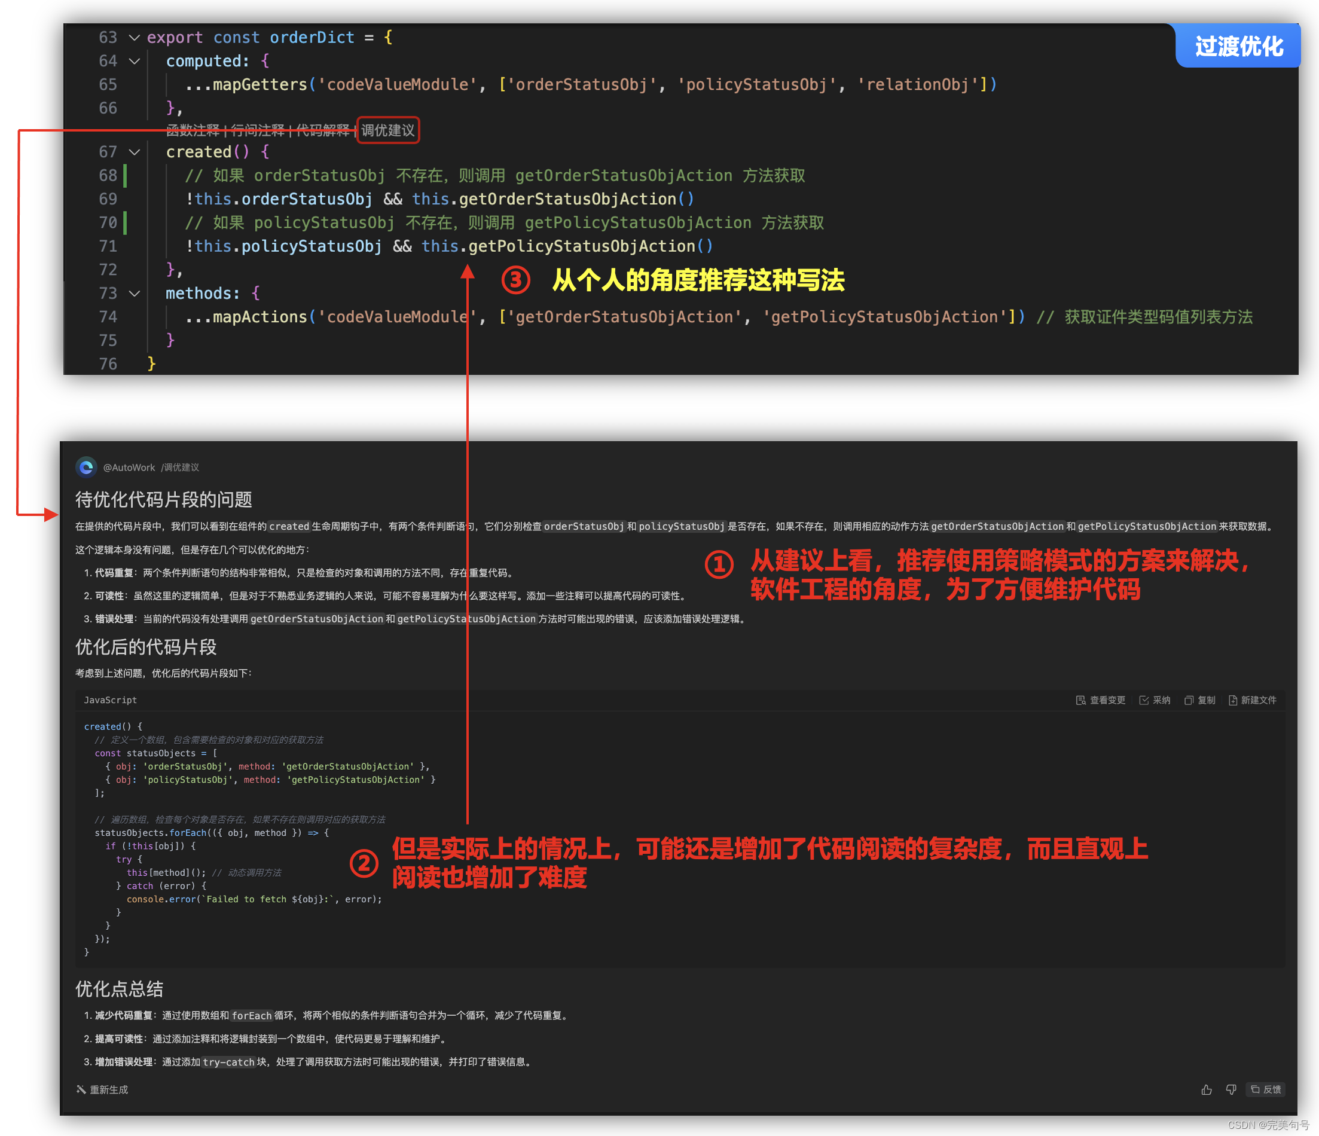Click the AutoWork assistant avatar icon
The image size is (1319, 1136).
tap(87, 467)
